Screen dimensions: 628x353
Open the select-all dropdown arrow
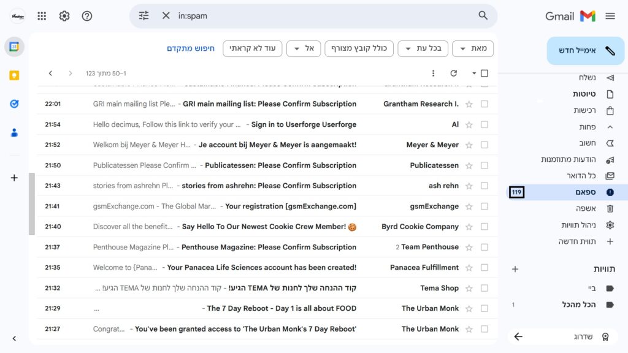[474, 74]
